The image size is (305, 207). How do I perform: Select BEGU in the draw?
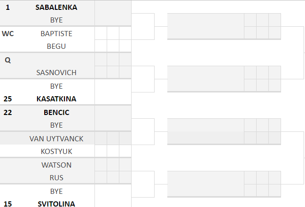click(56, 46)
